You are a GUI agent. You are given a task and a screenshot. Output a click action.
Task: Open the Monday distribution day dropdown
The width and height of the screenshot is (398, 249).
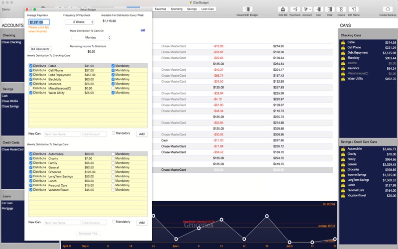point(92,38)
